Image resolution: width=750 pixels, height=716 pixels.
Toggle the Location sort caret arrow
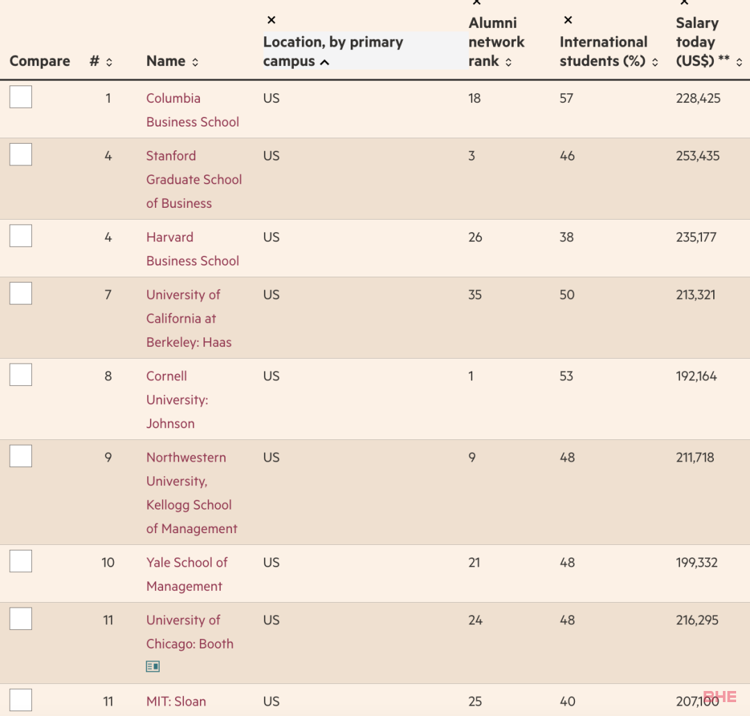tap(325, 63)
